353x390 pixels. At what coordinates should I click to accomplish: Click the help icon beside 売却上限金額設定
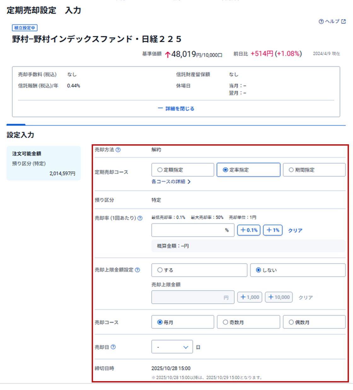click(137, 270)
